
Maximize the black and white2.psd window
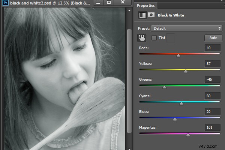[x=109, y=2]
